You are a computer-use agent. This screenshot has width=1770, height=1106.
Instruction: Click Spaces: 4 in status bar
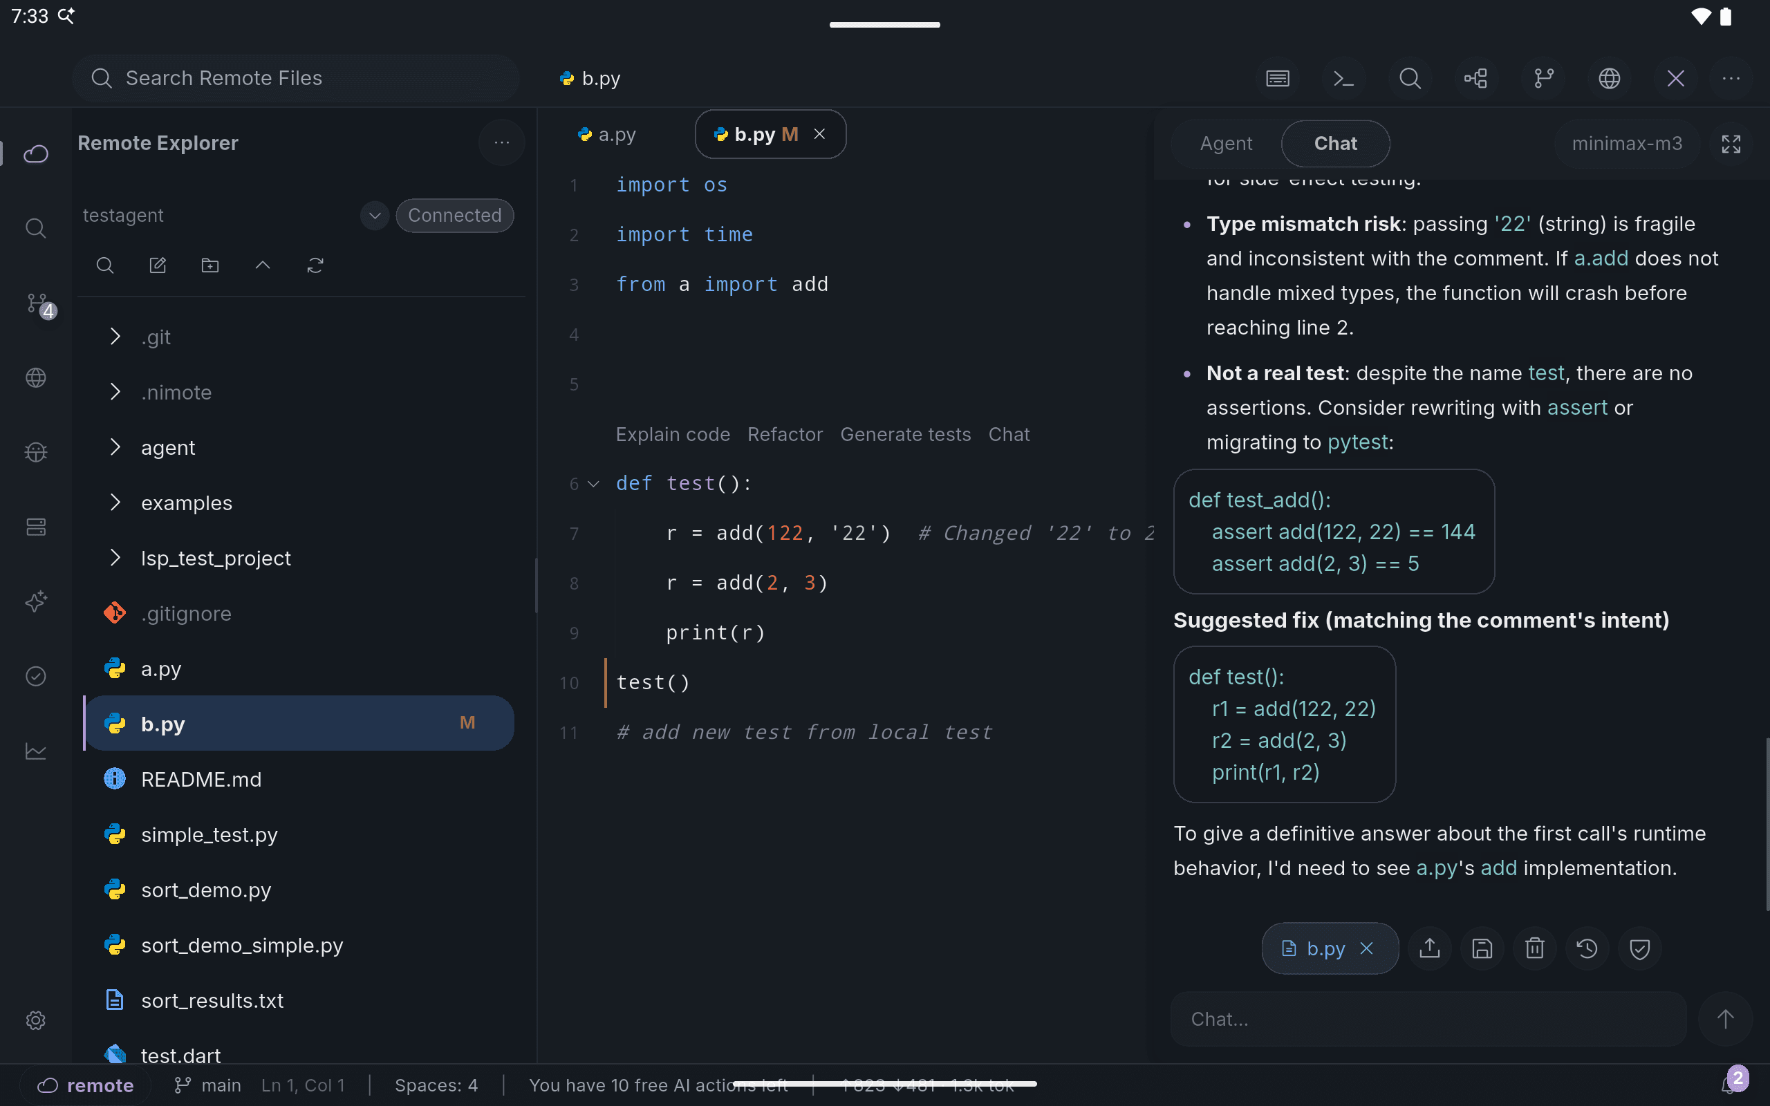[436, 1085]
